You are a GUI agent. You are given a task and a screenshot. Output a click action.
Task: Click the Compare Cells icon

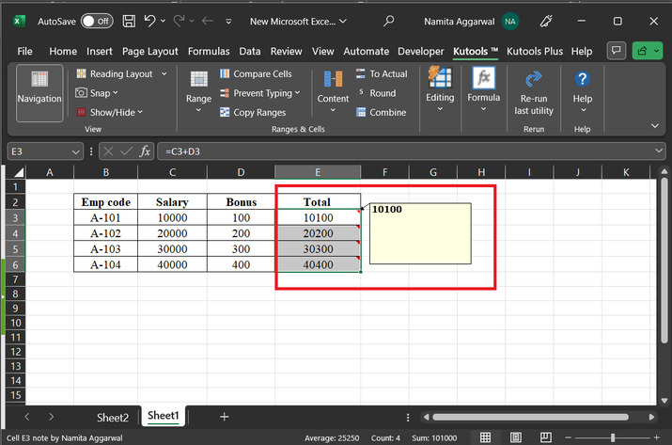pyautogui.click(x=226, y=74)
